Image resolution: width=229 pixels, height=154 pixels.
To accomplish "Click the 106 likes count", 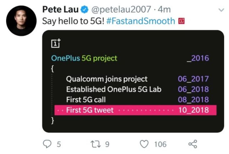I will [160, 144].
